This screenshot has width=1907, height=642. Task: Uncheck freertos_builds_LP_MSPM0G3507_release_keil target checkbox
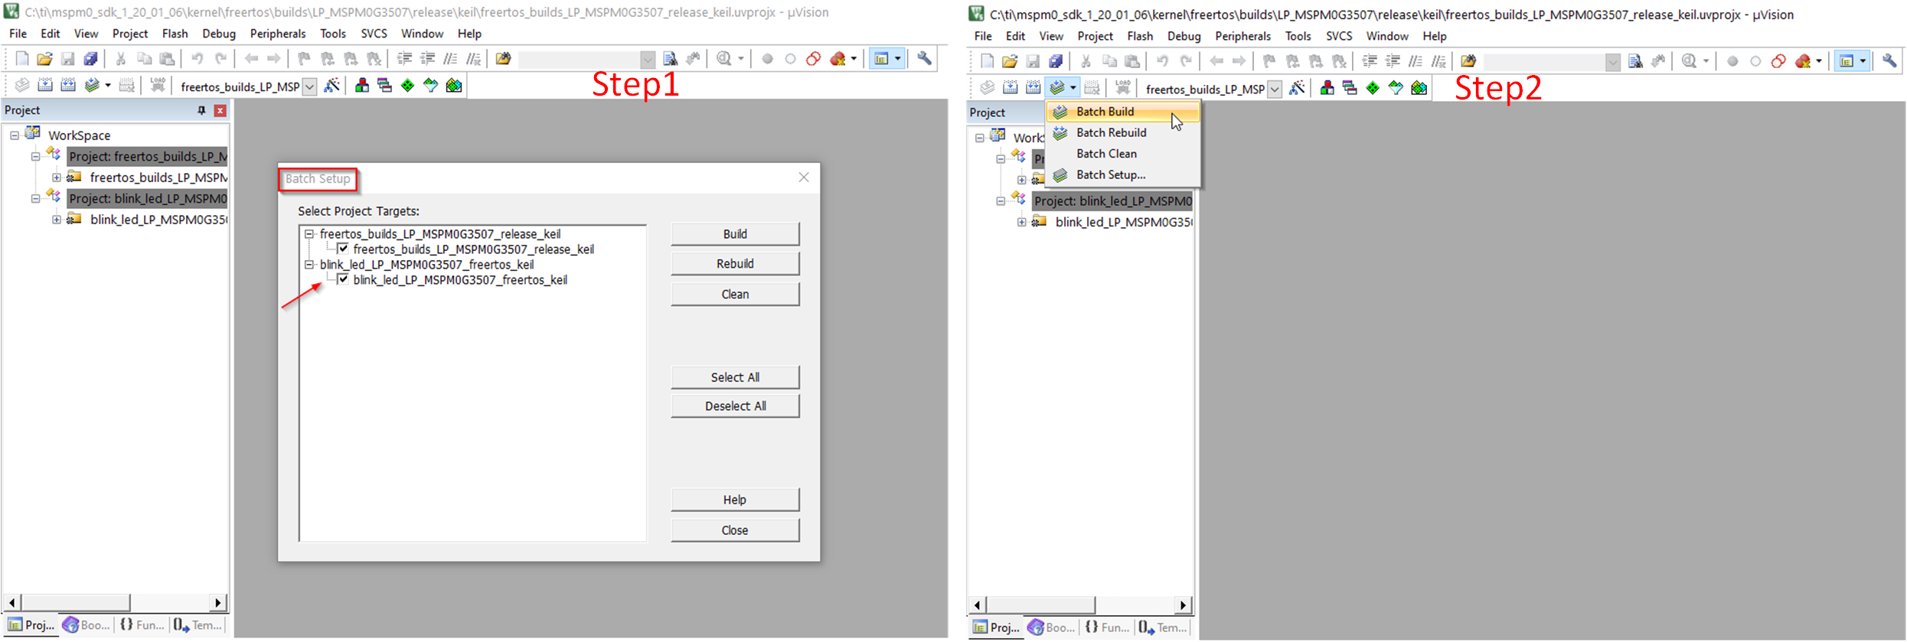tap(343, 249)
